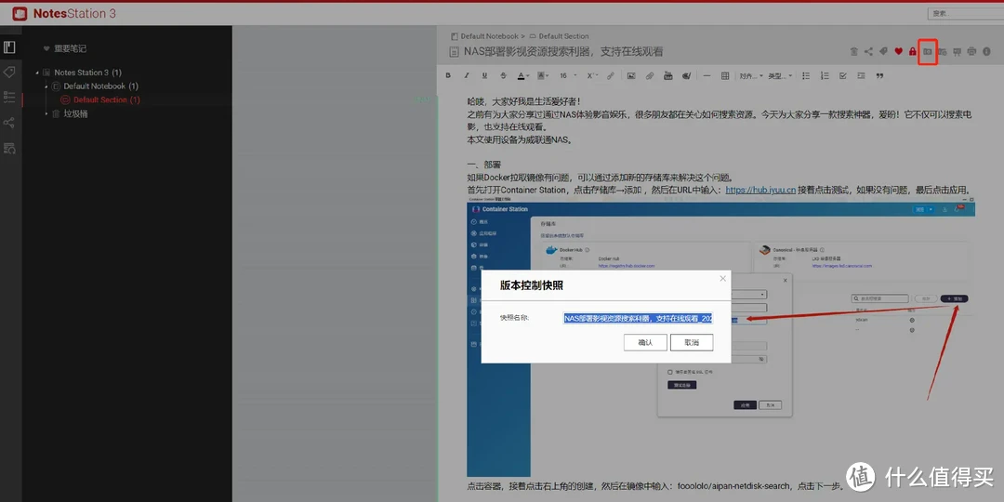Toggle the red heart important-note icon
This screenshot has width=1004, height=502.
click(x=898, y=51)
